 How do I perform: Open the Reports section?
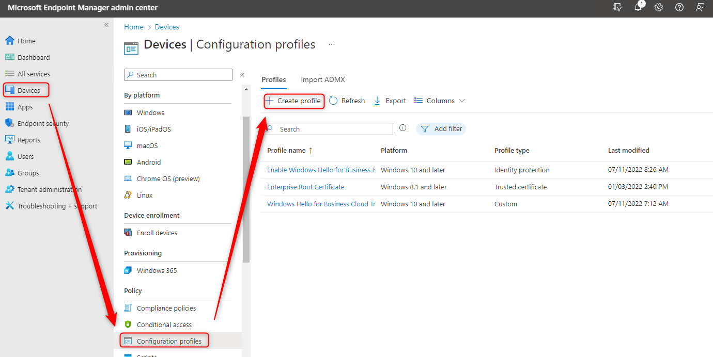pos(30,139)
